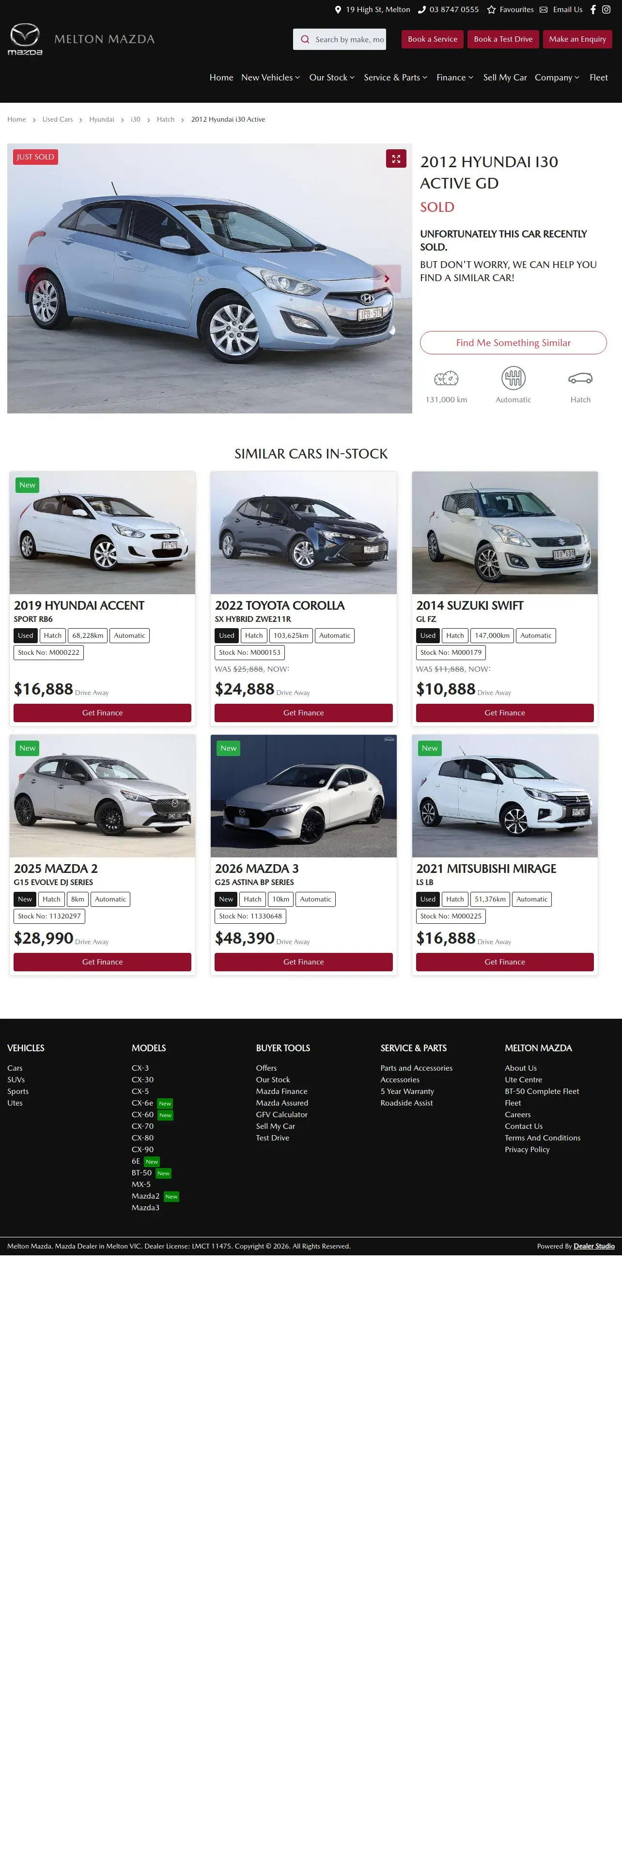Viewport: 622px width, 1867px height.
Task: Click the gearbox icon above Automatic
Action: 513,378
